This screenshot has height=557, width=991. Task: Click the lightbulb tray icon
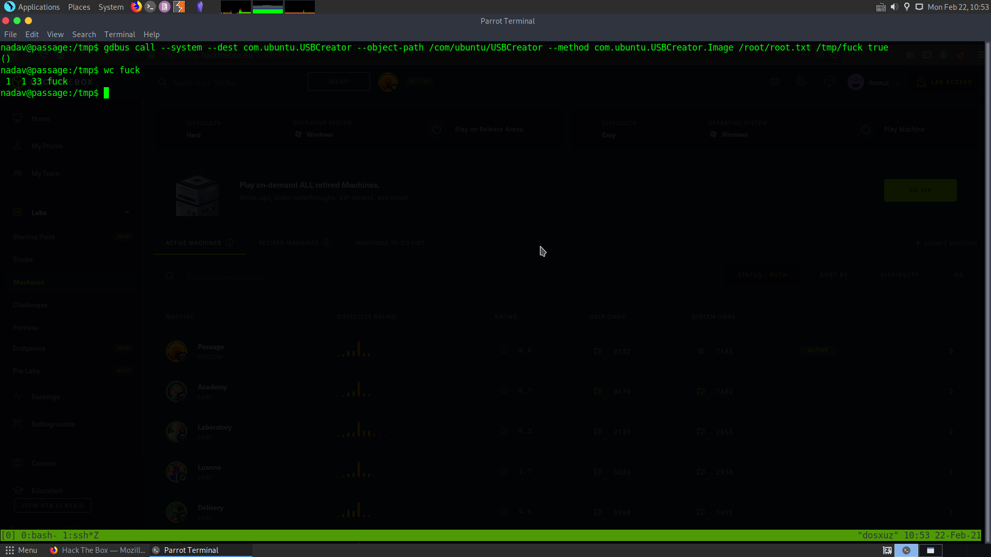[x=907, y=7]
